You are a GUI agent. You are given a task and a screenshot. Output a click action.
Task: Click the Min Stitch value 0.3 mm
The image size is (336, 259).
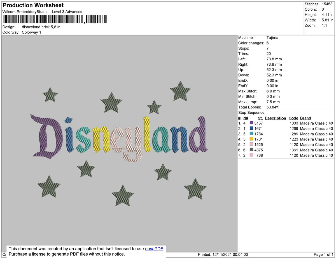click(x=273, y=96)
